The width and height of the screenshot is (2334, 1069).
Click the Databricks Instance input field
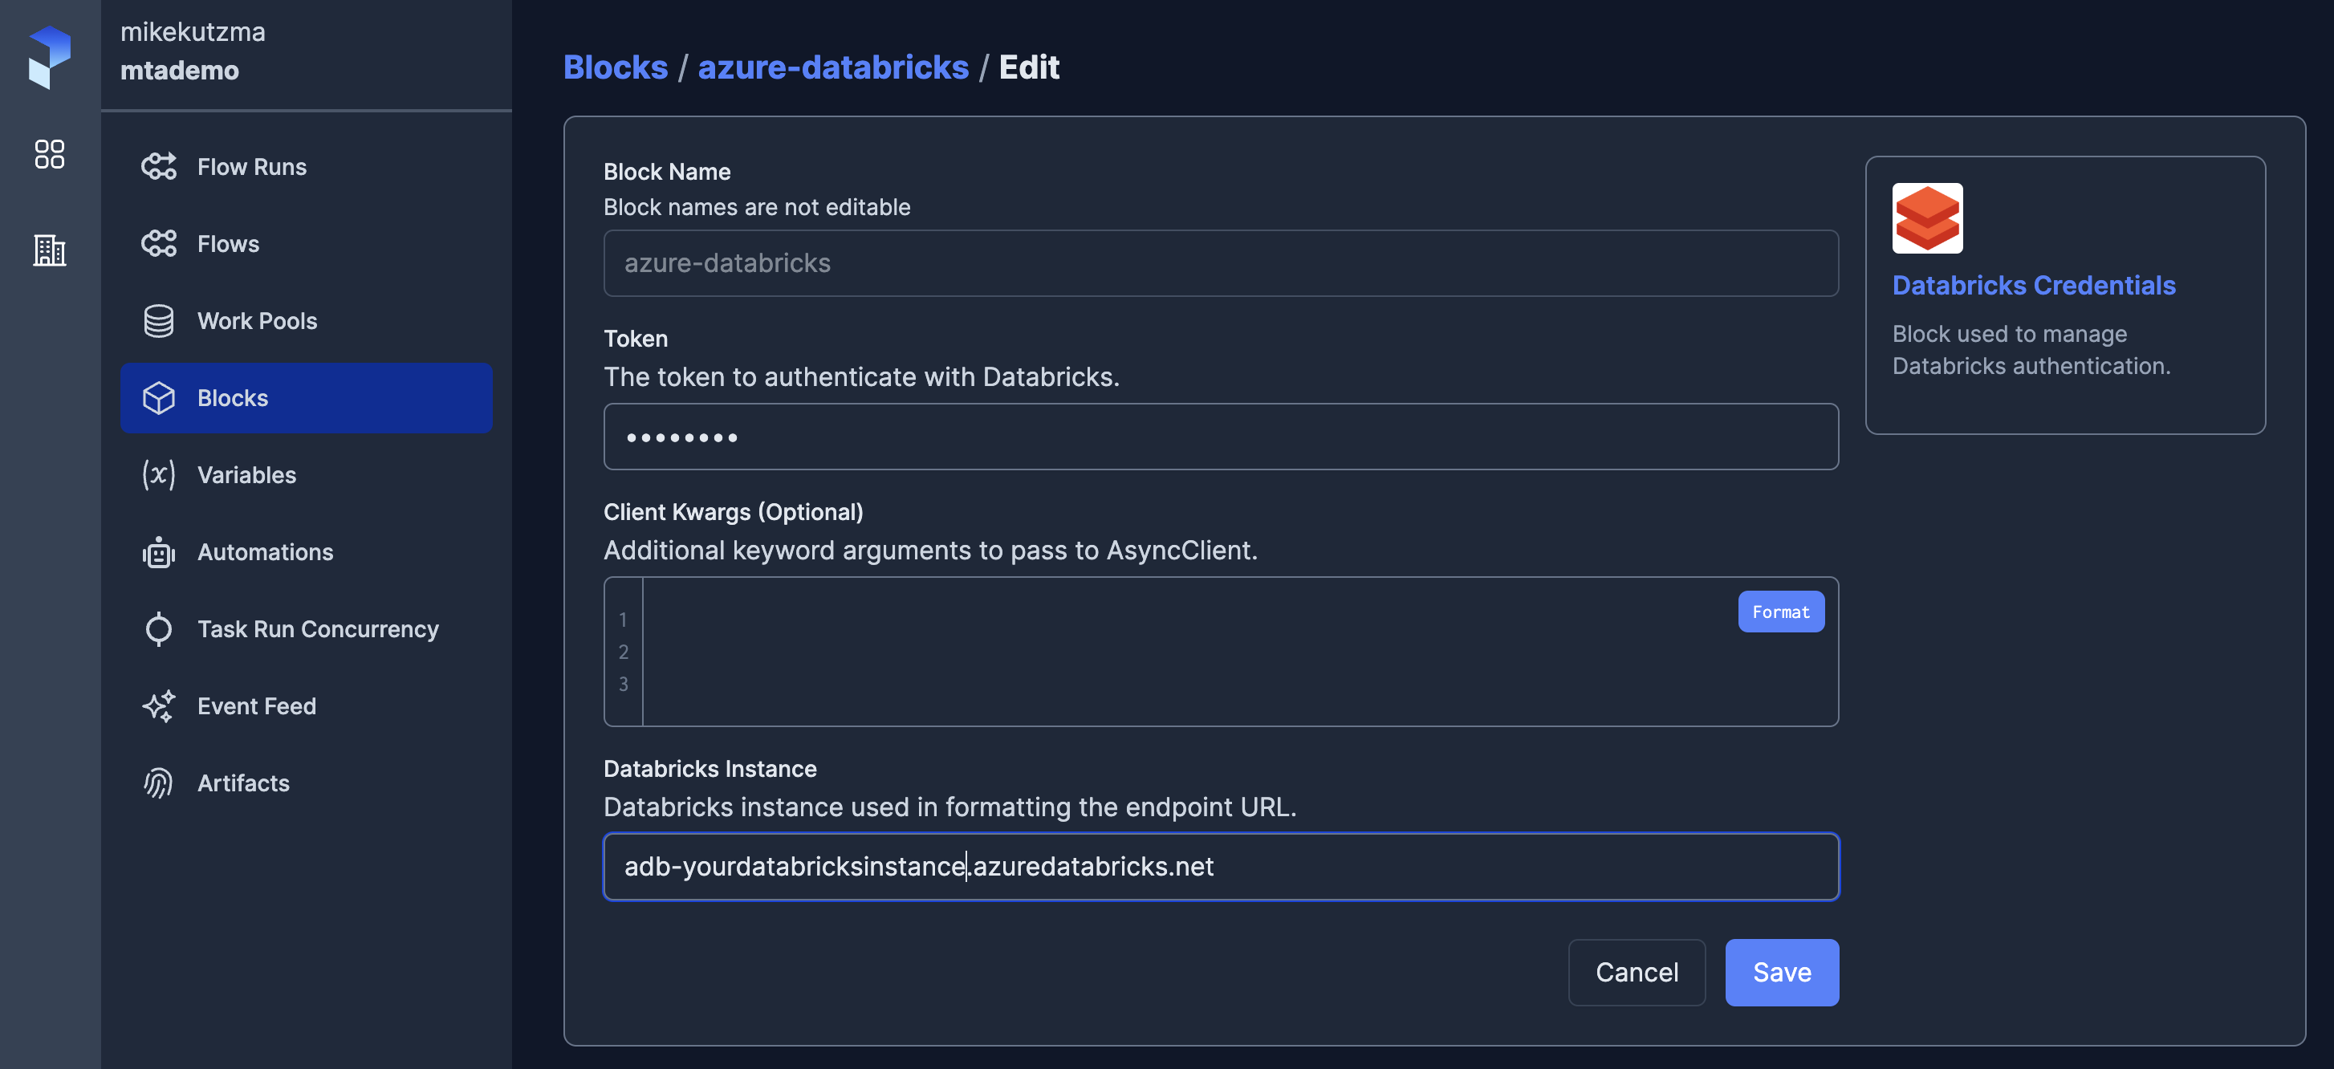[1221, 865]
